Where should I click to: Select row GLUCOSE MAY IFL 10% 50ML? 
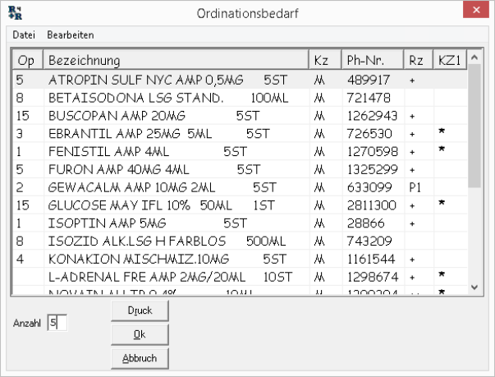coord(240,205)
